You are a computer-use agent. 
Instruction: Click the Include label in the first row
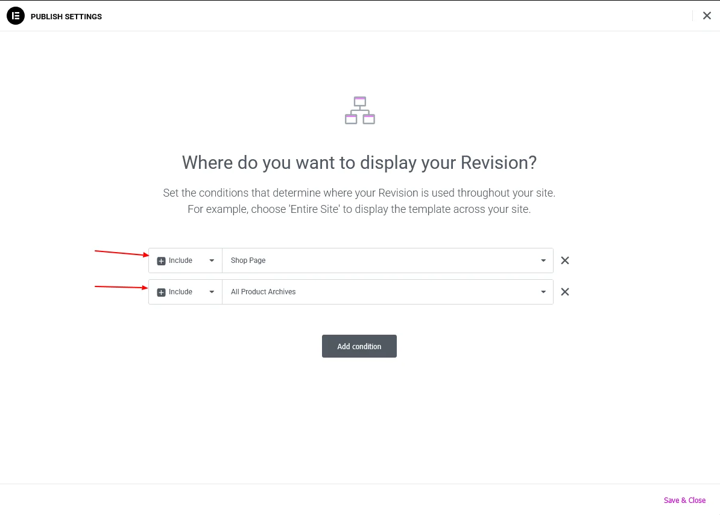click(x=180, y=261)
